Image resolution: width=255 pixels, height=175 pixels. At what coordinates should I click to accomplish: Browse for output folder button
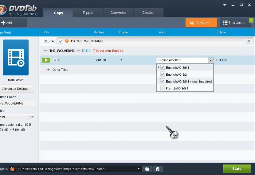click(x=147, y=169)
